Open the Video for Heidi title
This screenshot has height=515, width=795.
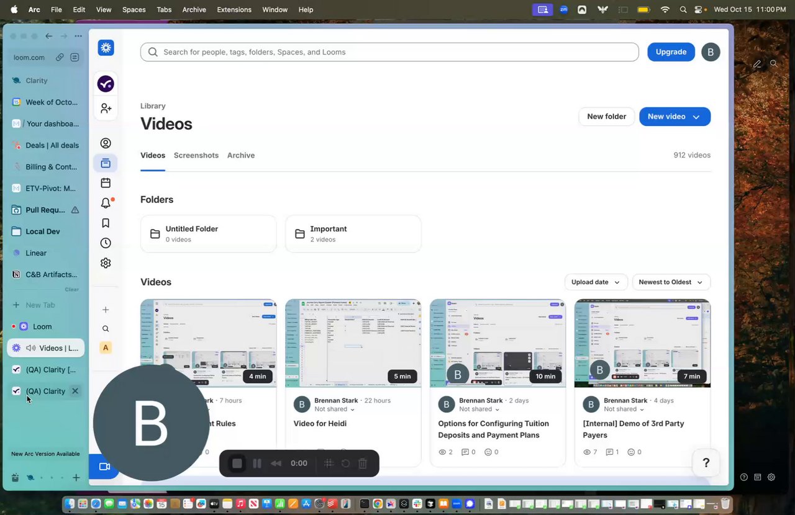pos(320,424)
